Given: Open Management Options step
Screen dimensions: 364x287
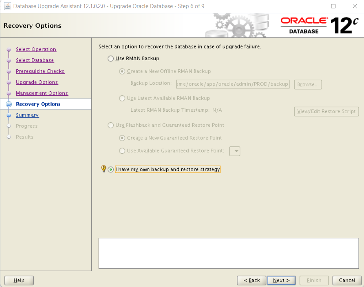Looking at the screenshot, I should pos(42,93).
